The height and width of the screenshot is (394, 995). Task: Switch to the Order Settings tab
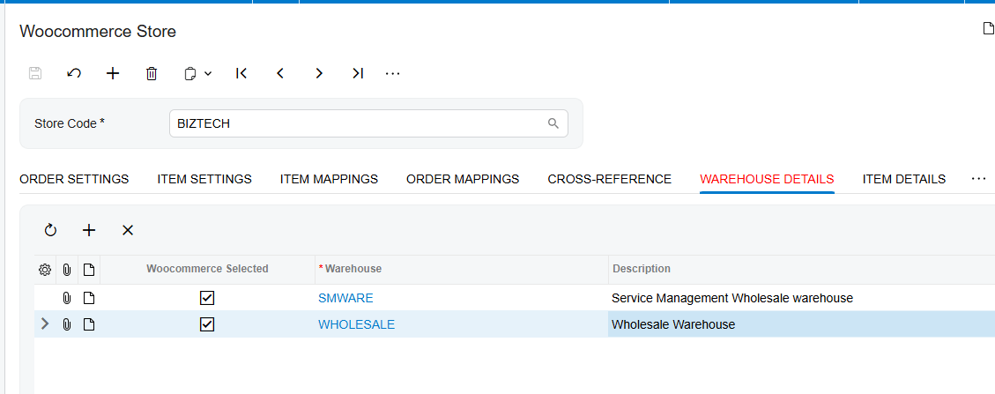point(74,179)
